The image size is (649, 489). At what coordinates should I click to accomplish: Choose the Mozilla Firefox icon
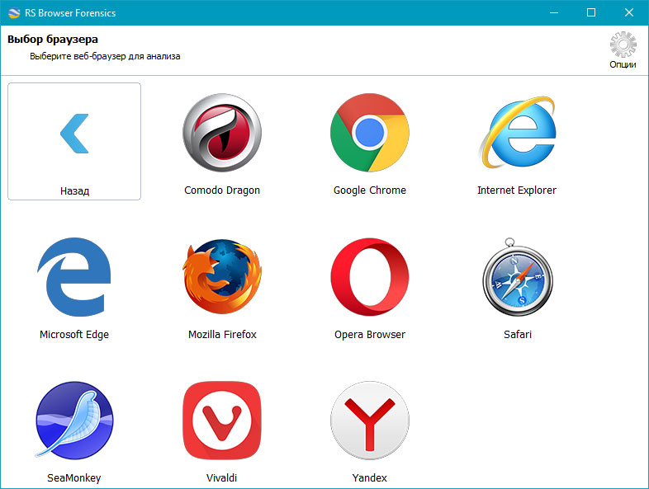222,277
